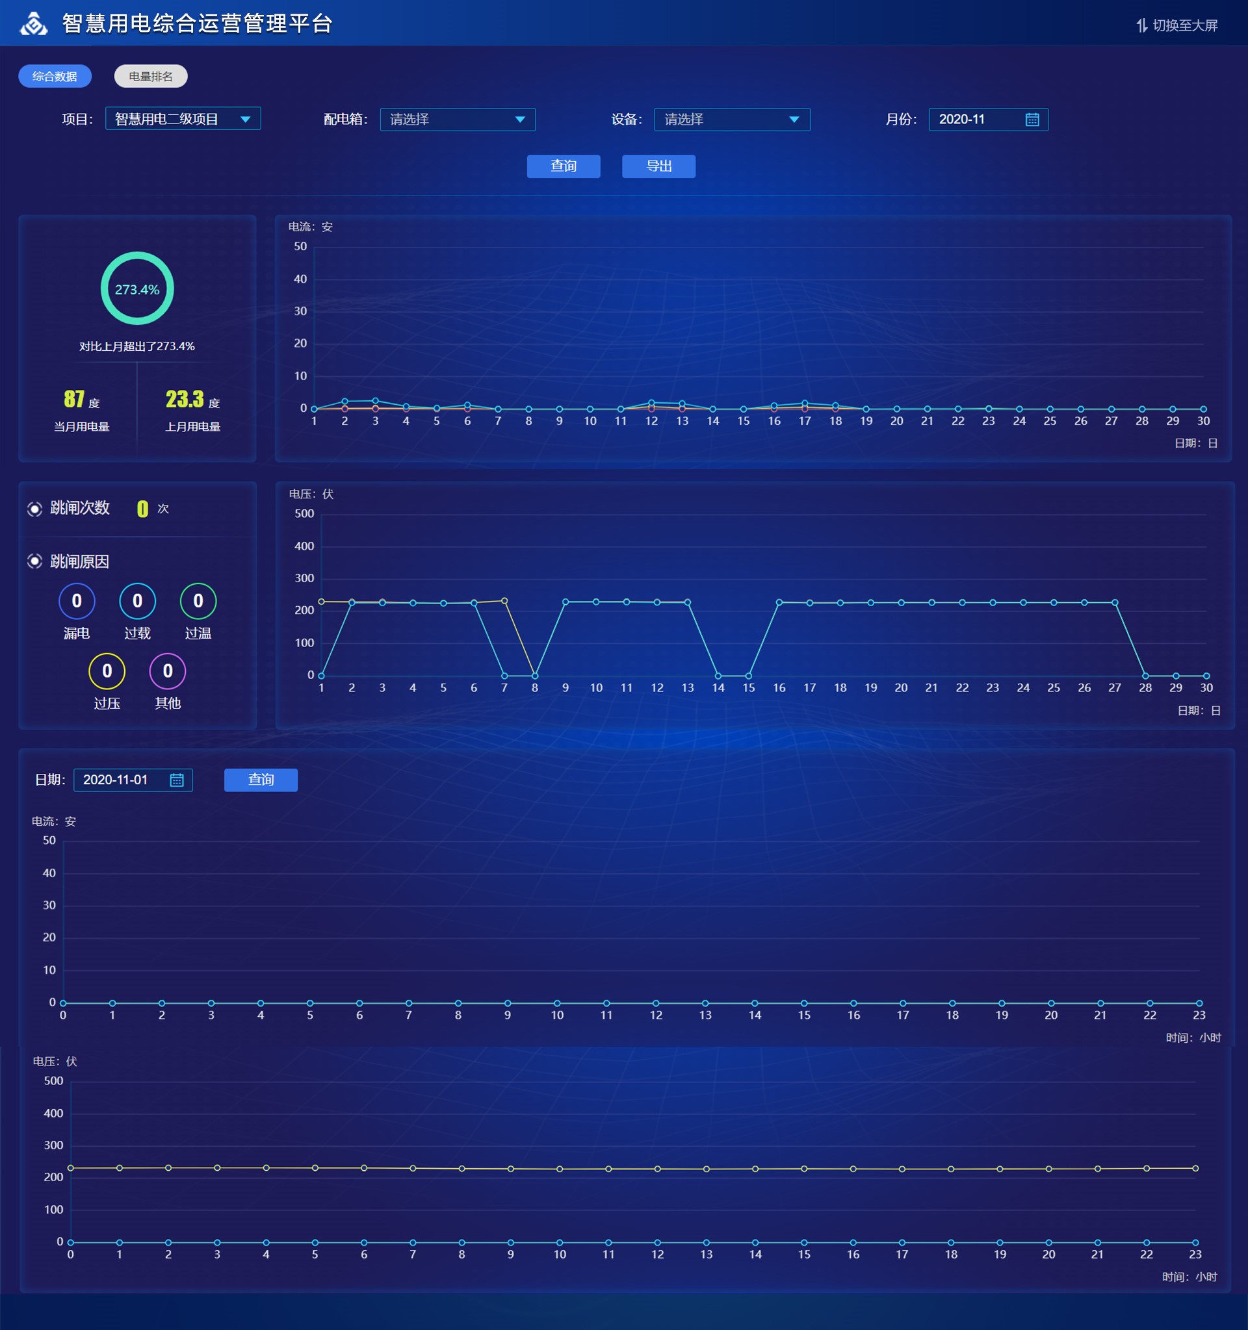Click the overvoltage (过压) count circle
The height and width of the screenshot is (1330, 1248).
coord(107,671)
